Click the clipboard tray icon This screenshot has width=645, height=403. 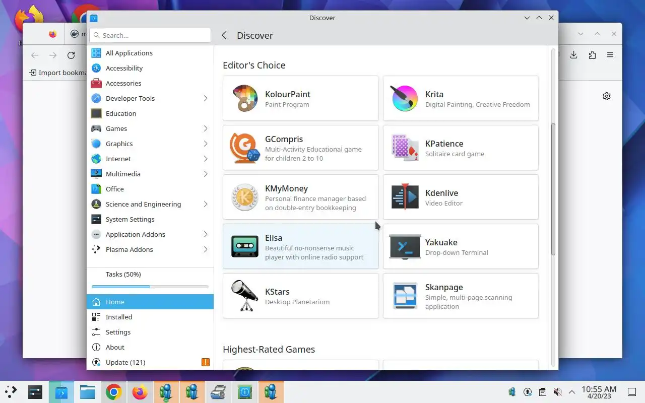click(x=542, y=392)
